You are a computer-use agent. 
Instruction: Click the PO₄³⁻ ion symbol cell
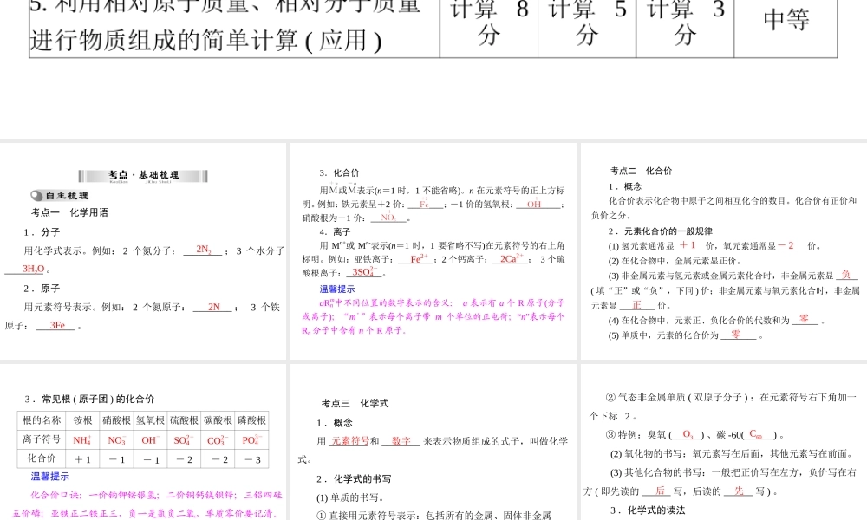251,440
